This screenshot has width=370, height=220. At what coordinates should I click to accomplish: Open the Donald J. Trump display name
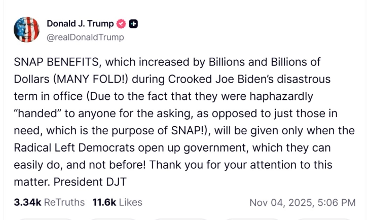(x=80, y=23)
